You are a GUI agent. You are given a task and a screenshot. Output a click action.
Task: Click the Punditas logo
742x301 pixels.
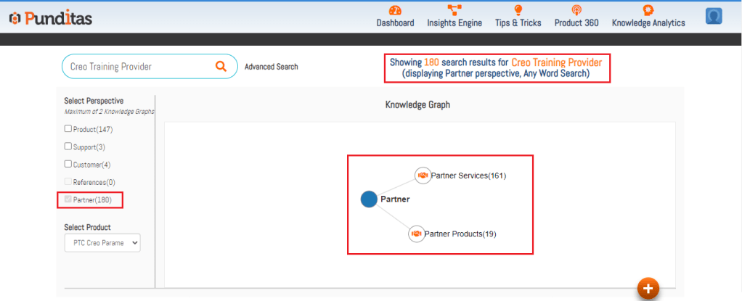(51, 18)
